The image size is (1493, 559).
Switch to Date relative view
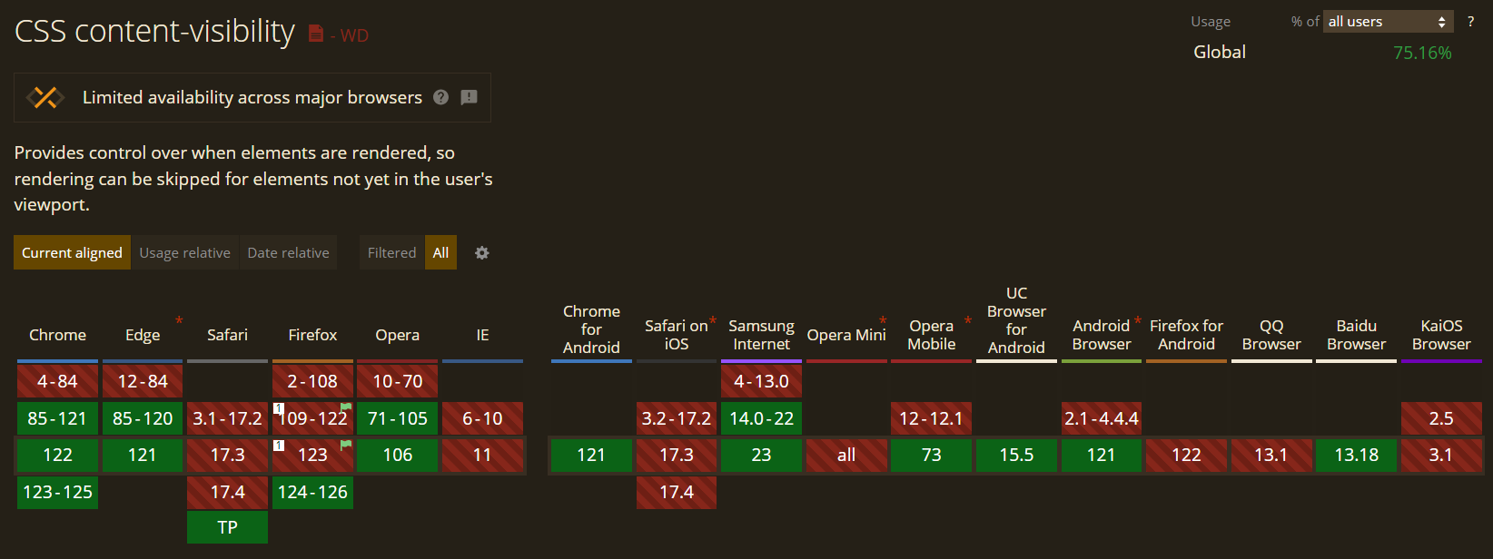point(288,253)
